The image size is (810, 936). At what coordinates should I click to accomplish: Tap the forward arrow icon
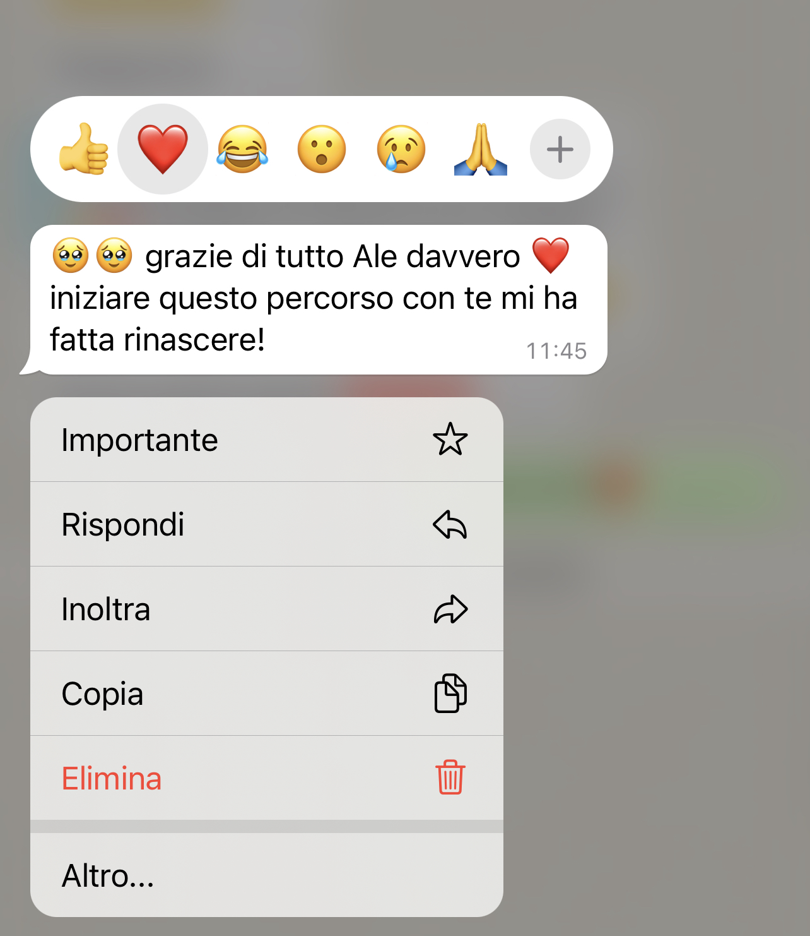(450, 609)
